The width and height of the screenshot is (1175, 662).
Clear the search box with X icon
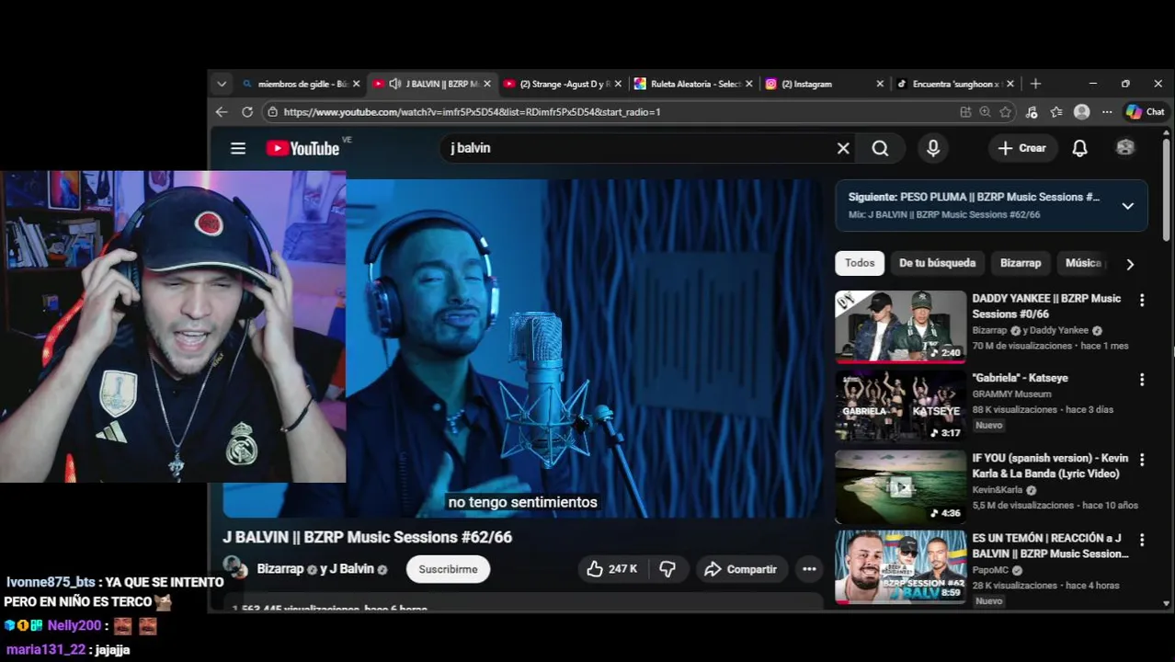[x=843, y=148]
